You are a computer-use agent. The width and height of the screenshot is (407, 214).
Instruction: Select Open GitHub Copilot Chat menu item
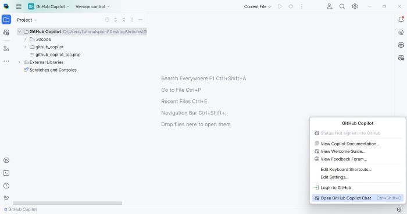point(358,198)
